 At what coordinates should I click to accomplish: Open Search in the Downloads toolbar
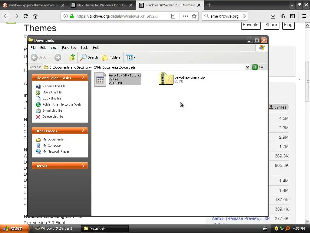click(x=89, y=57)
